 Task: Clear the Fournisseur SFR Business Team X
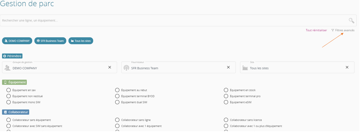pyautogui.click(x=228, y=67)
